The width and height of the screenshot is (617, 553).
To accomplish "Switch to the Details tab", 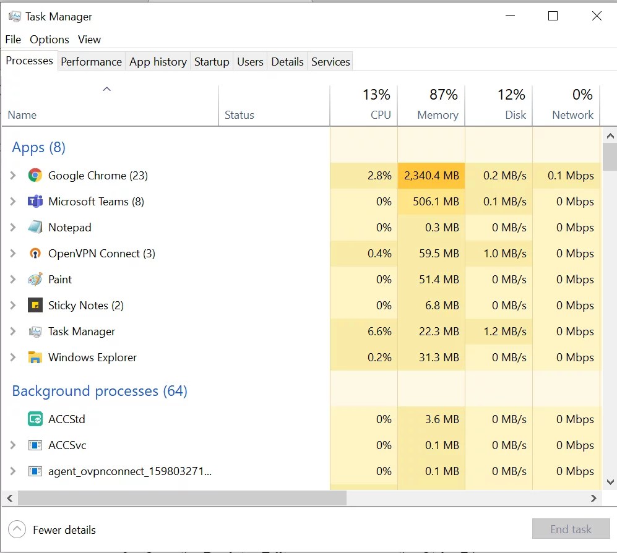I will point(287,62).
